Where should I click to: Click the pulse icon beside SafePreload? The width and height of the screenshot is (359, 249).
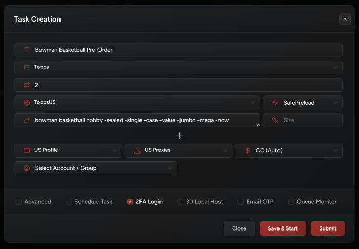(x=275, y=103)
